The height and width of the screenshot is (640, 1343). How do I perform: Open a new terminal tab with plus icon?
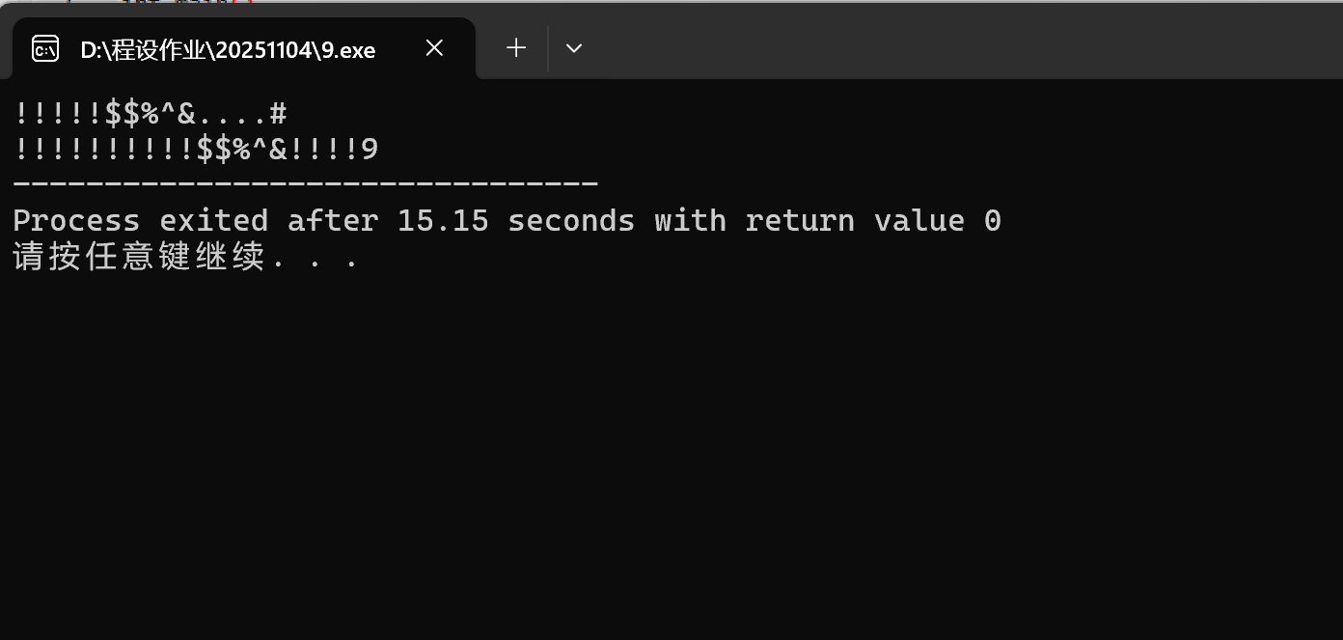coord(516,47)
